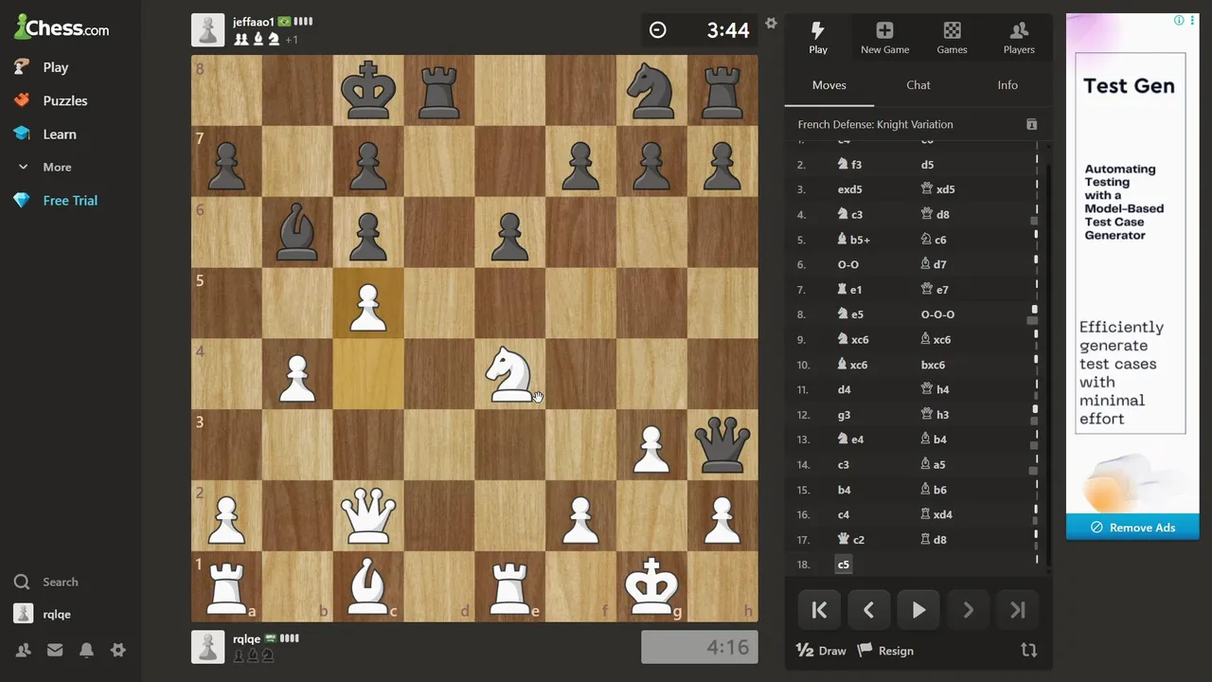
Task: Click the black queen on h3
Action: (x=722, y=445)
